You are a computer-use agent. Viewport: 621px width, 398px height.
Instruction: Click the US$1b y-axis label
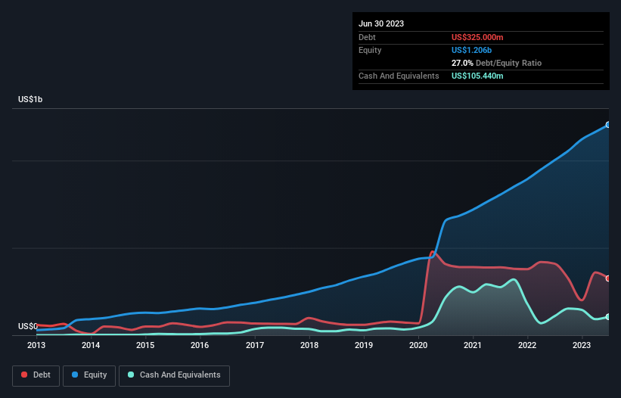[x=30, y=99]
